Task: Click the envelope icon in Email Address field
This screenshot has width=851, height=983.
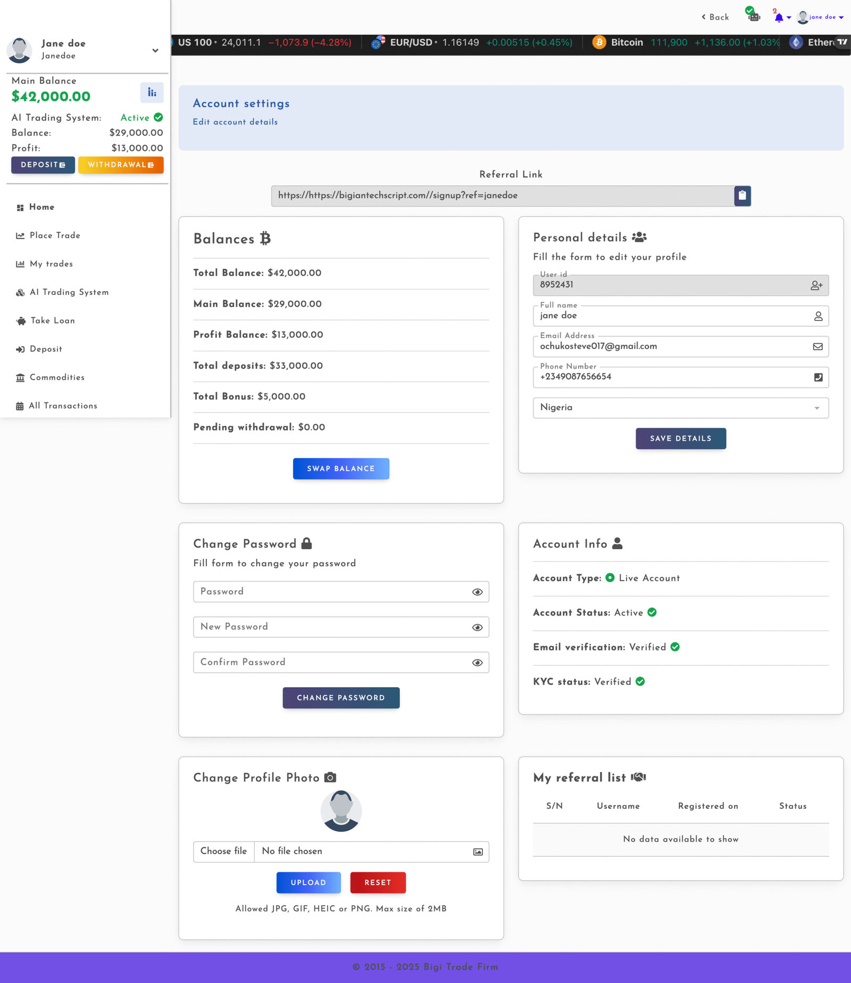Action: [x=817, y=347]
